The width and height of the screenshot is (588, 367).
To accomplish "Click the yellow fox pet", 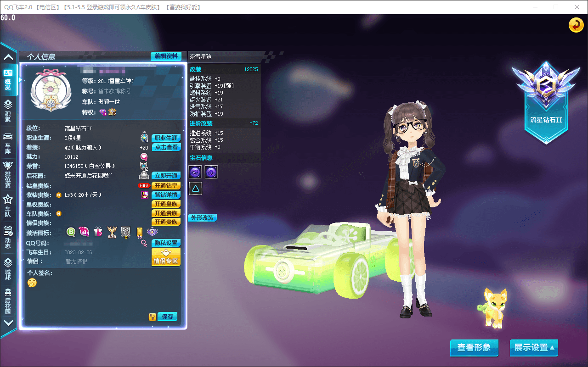I will [x=493, y=308].
